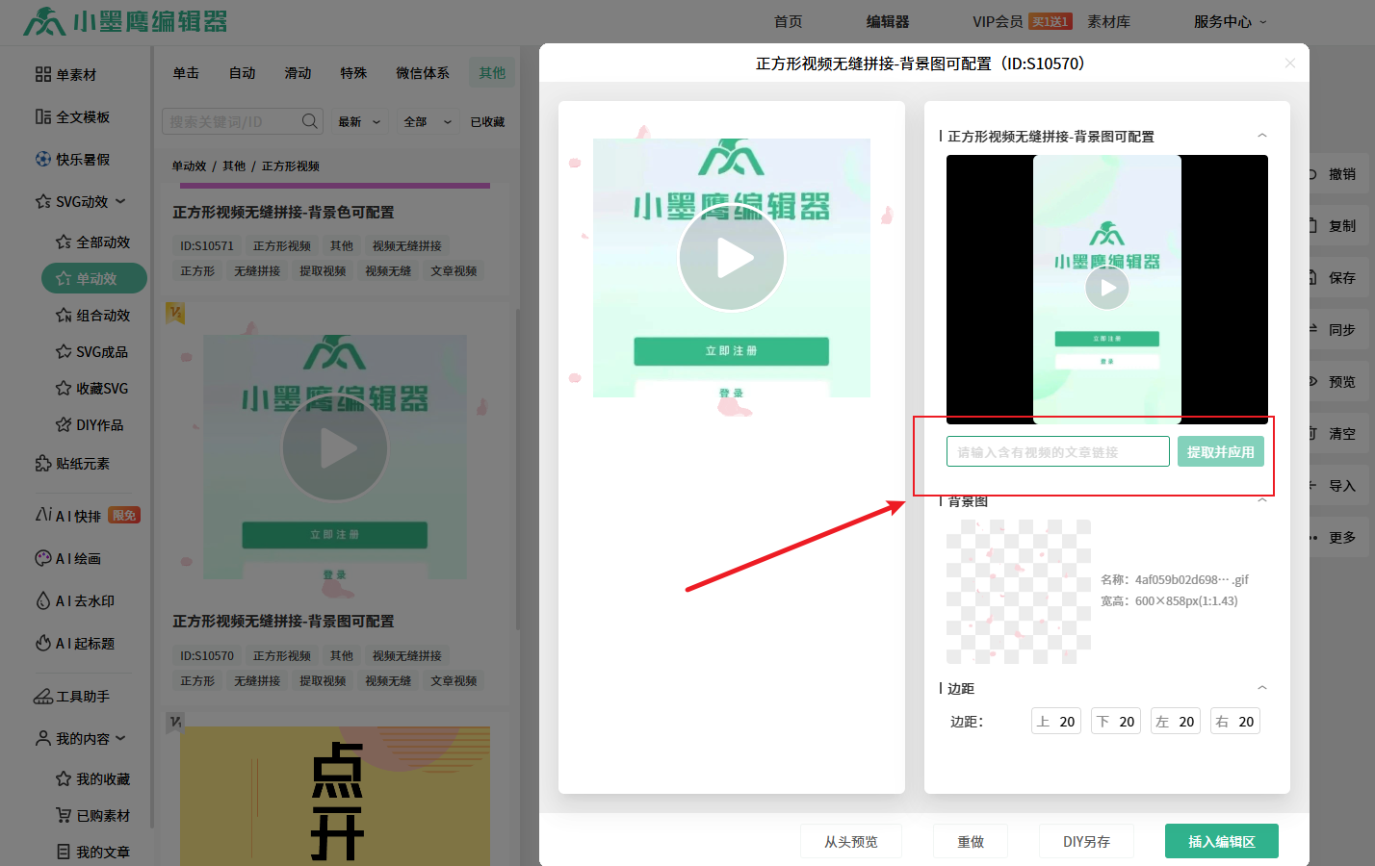Click 重做 button
This screenshot has height=866, width=1375.
(x=971, y=841)
